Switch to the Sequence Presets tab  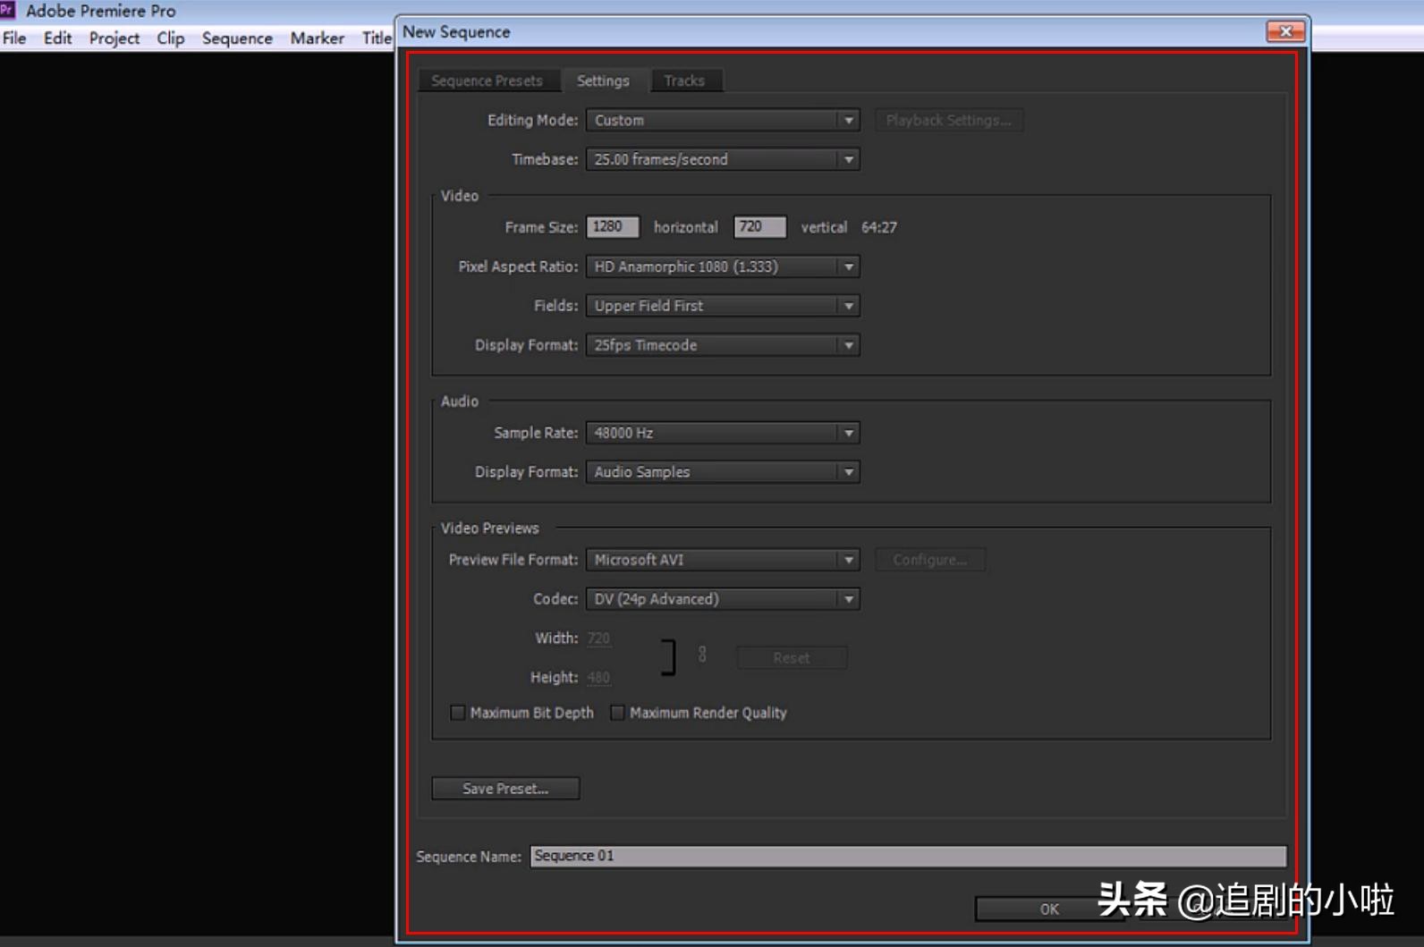point(487,80)
